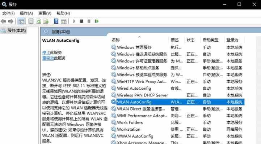Screen dimensions: 261x144
Task: Sort by the 启动类型 column header
Action: point(210,40)
